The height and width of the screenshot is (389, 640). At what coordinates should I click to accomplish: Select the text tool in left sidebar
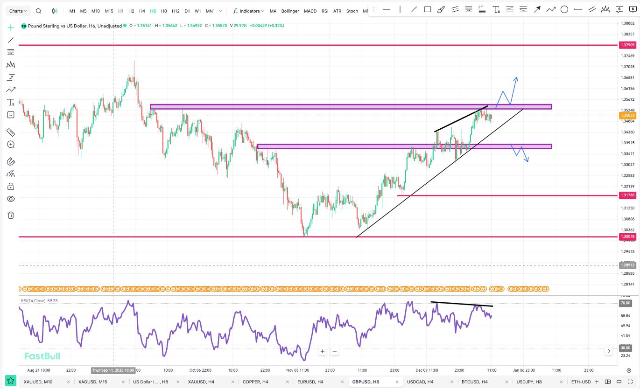tap(11, 102)
